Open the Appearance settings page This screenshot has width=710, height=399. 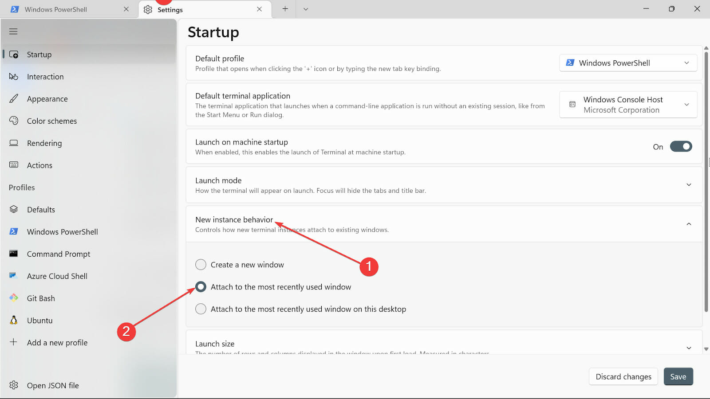[x=89, y=99]
